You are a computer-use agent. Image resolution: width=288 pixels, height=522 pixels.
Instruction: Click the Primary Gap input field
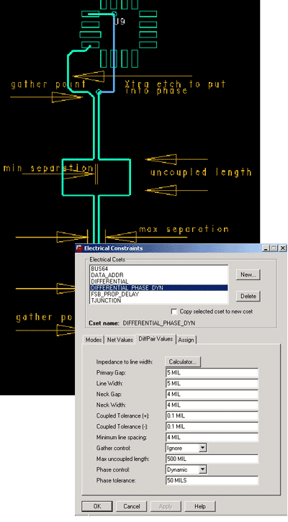pyautogui.click(x=212, y=373)
